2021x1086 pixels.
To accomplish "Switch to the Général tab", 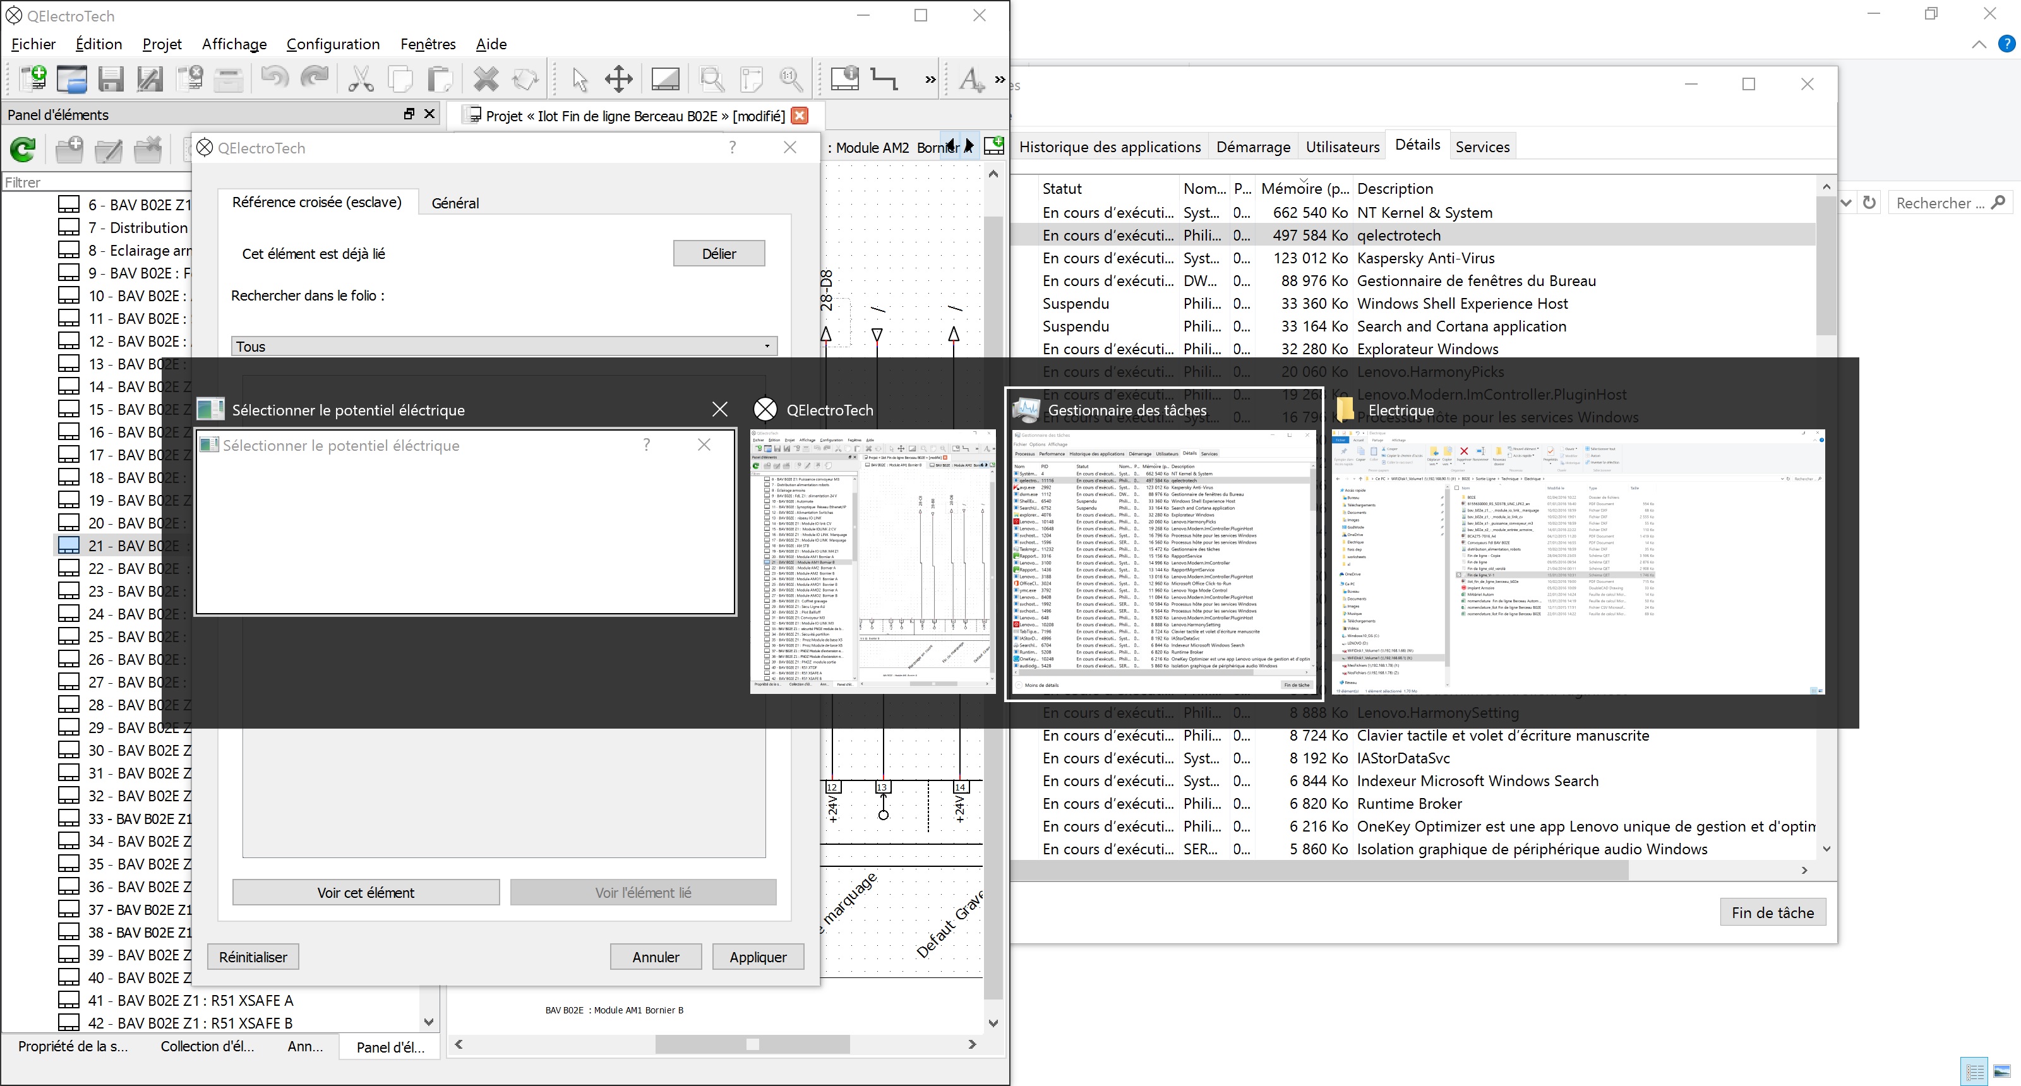I will (455, 202).
